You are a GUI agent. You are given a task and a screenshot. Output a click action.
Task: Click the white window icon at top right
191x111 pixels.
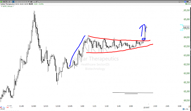tap(189, 2)
